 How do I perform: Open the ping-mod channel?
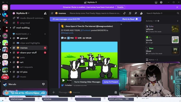click(29, 23)
